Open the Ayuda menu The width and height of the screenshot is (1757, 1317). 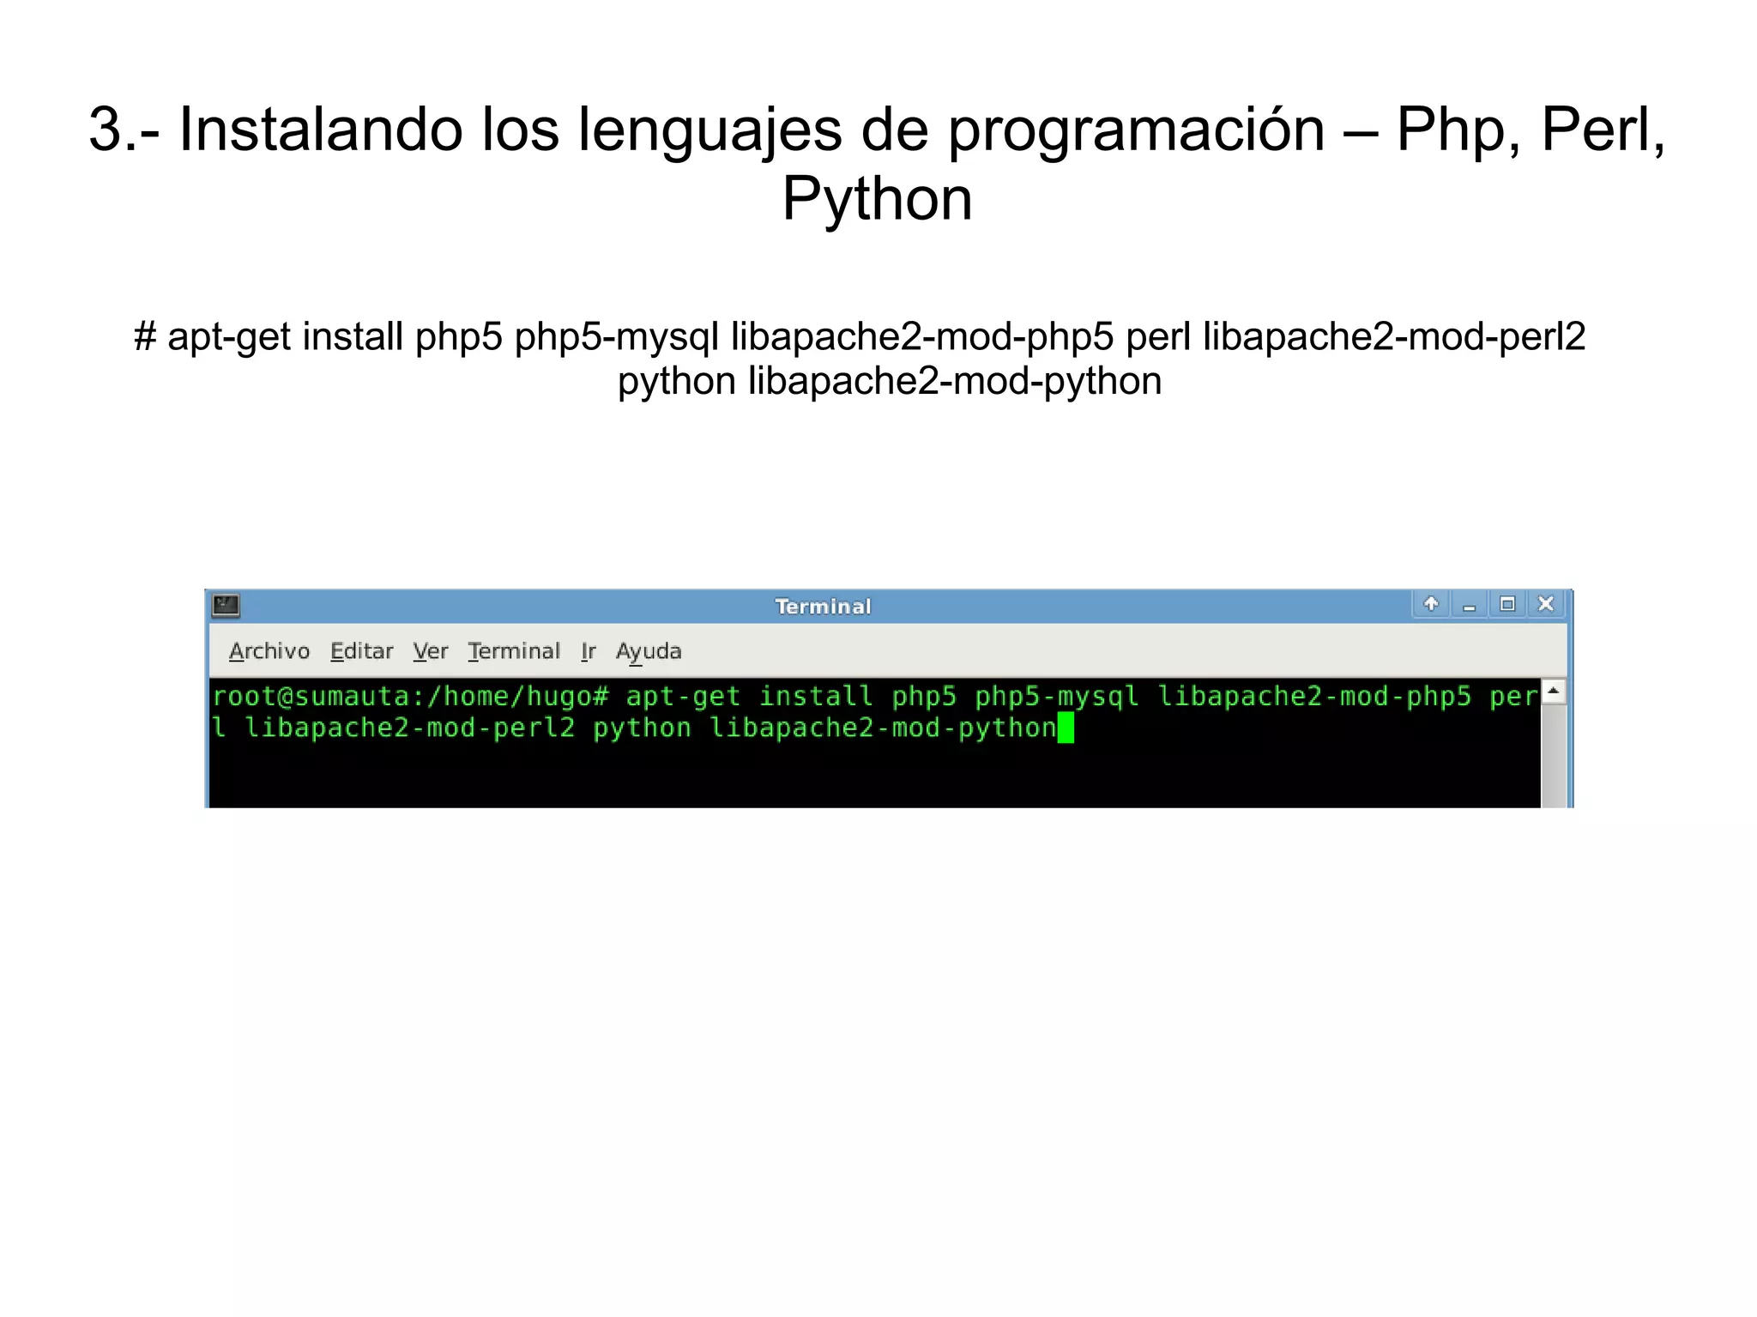(649, 652)
